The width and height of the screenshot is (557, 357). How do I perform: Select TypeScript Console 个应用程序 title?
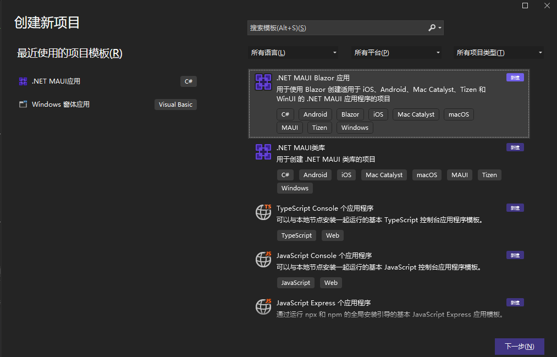(324, 208)
